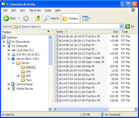Click the Views icon in toolbar
Image resolution: width=139 pixels, height=118 pixels.
tap(85, 18)
